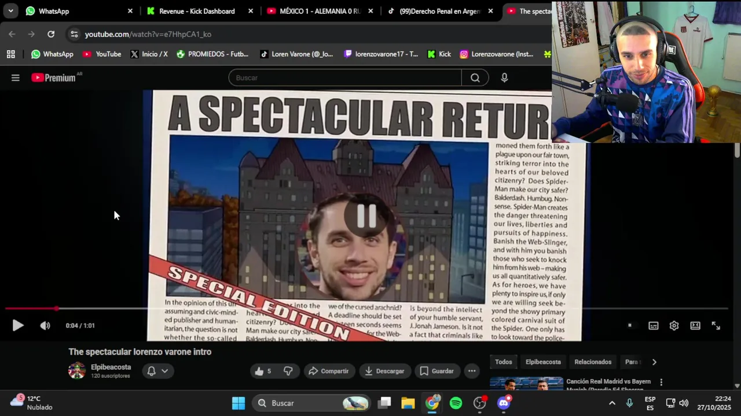Open tab search dropdown arrow
The height and width of the screenshot is (416, 741).
[10, 11]
